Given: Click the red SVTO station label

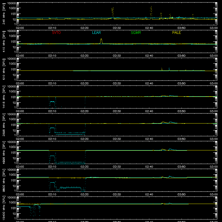Looking at the screenshot, I should click(56, 32).
